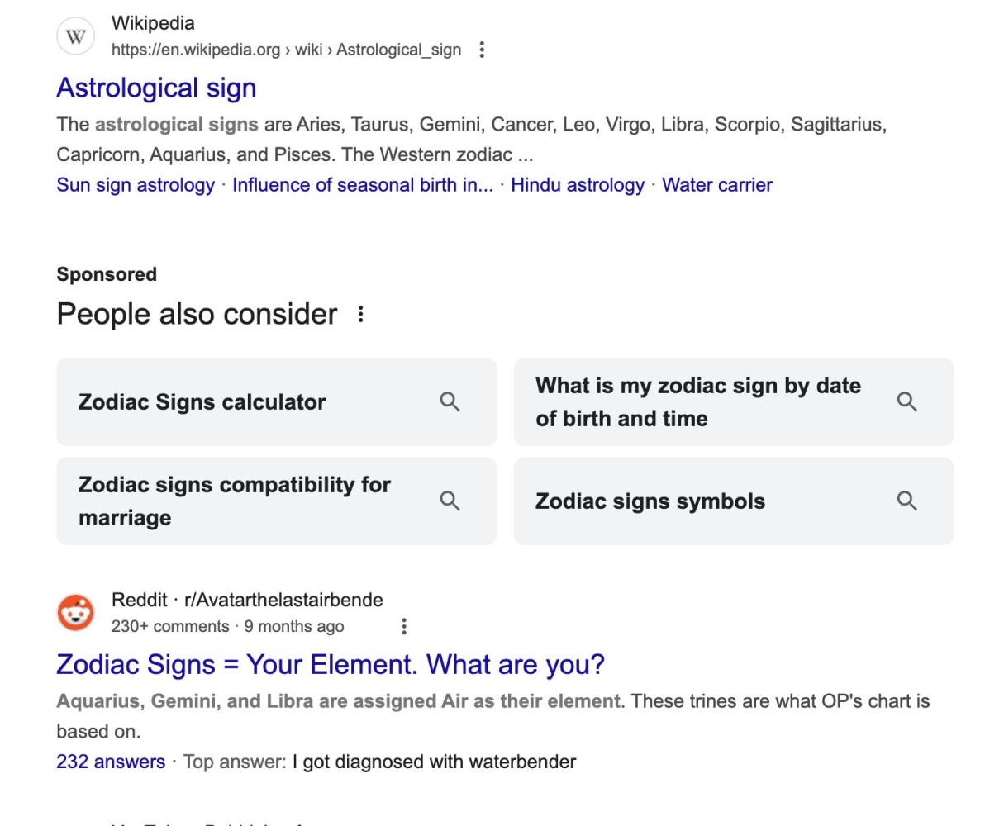Open three-dot menu beside People also consider
This screenshot has width=1004, height=826.
pos(360,314)
